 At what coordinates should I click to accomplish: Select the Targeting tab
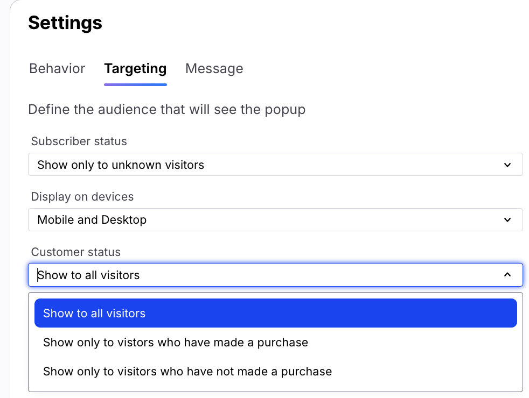click(x=135, y=69)
